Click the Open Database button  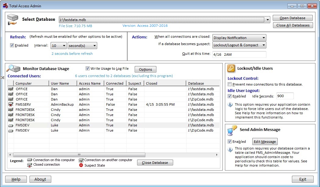[x=292, y=18]
